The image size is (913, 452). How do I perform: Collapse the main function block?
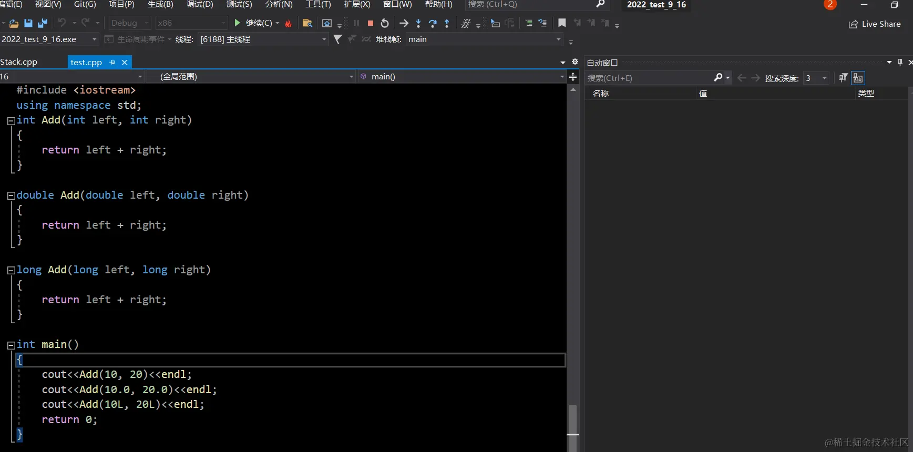pos(11,345)
